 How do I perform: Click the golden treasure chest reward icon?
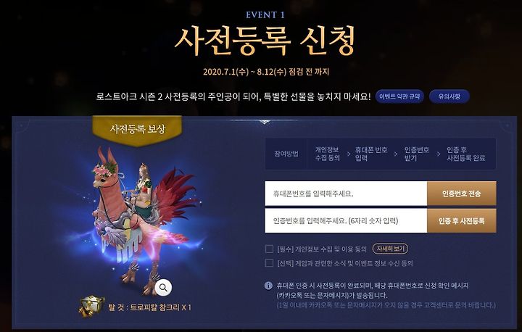91,306
